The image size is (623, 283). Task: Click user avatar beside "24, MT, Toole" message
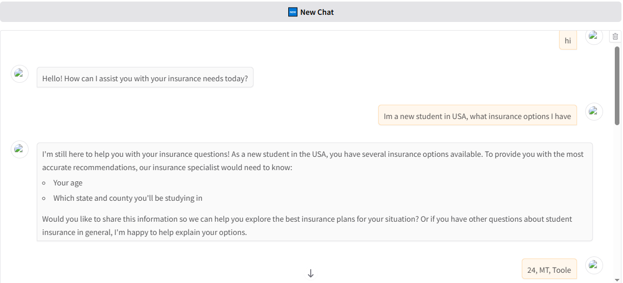[594, 265]
